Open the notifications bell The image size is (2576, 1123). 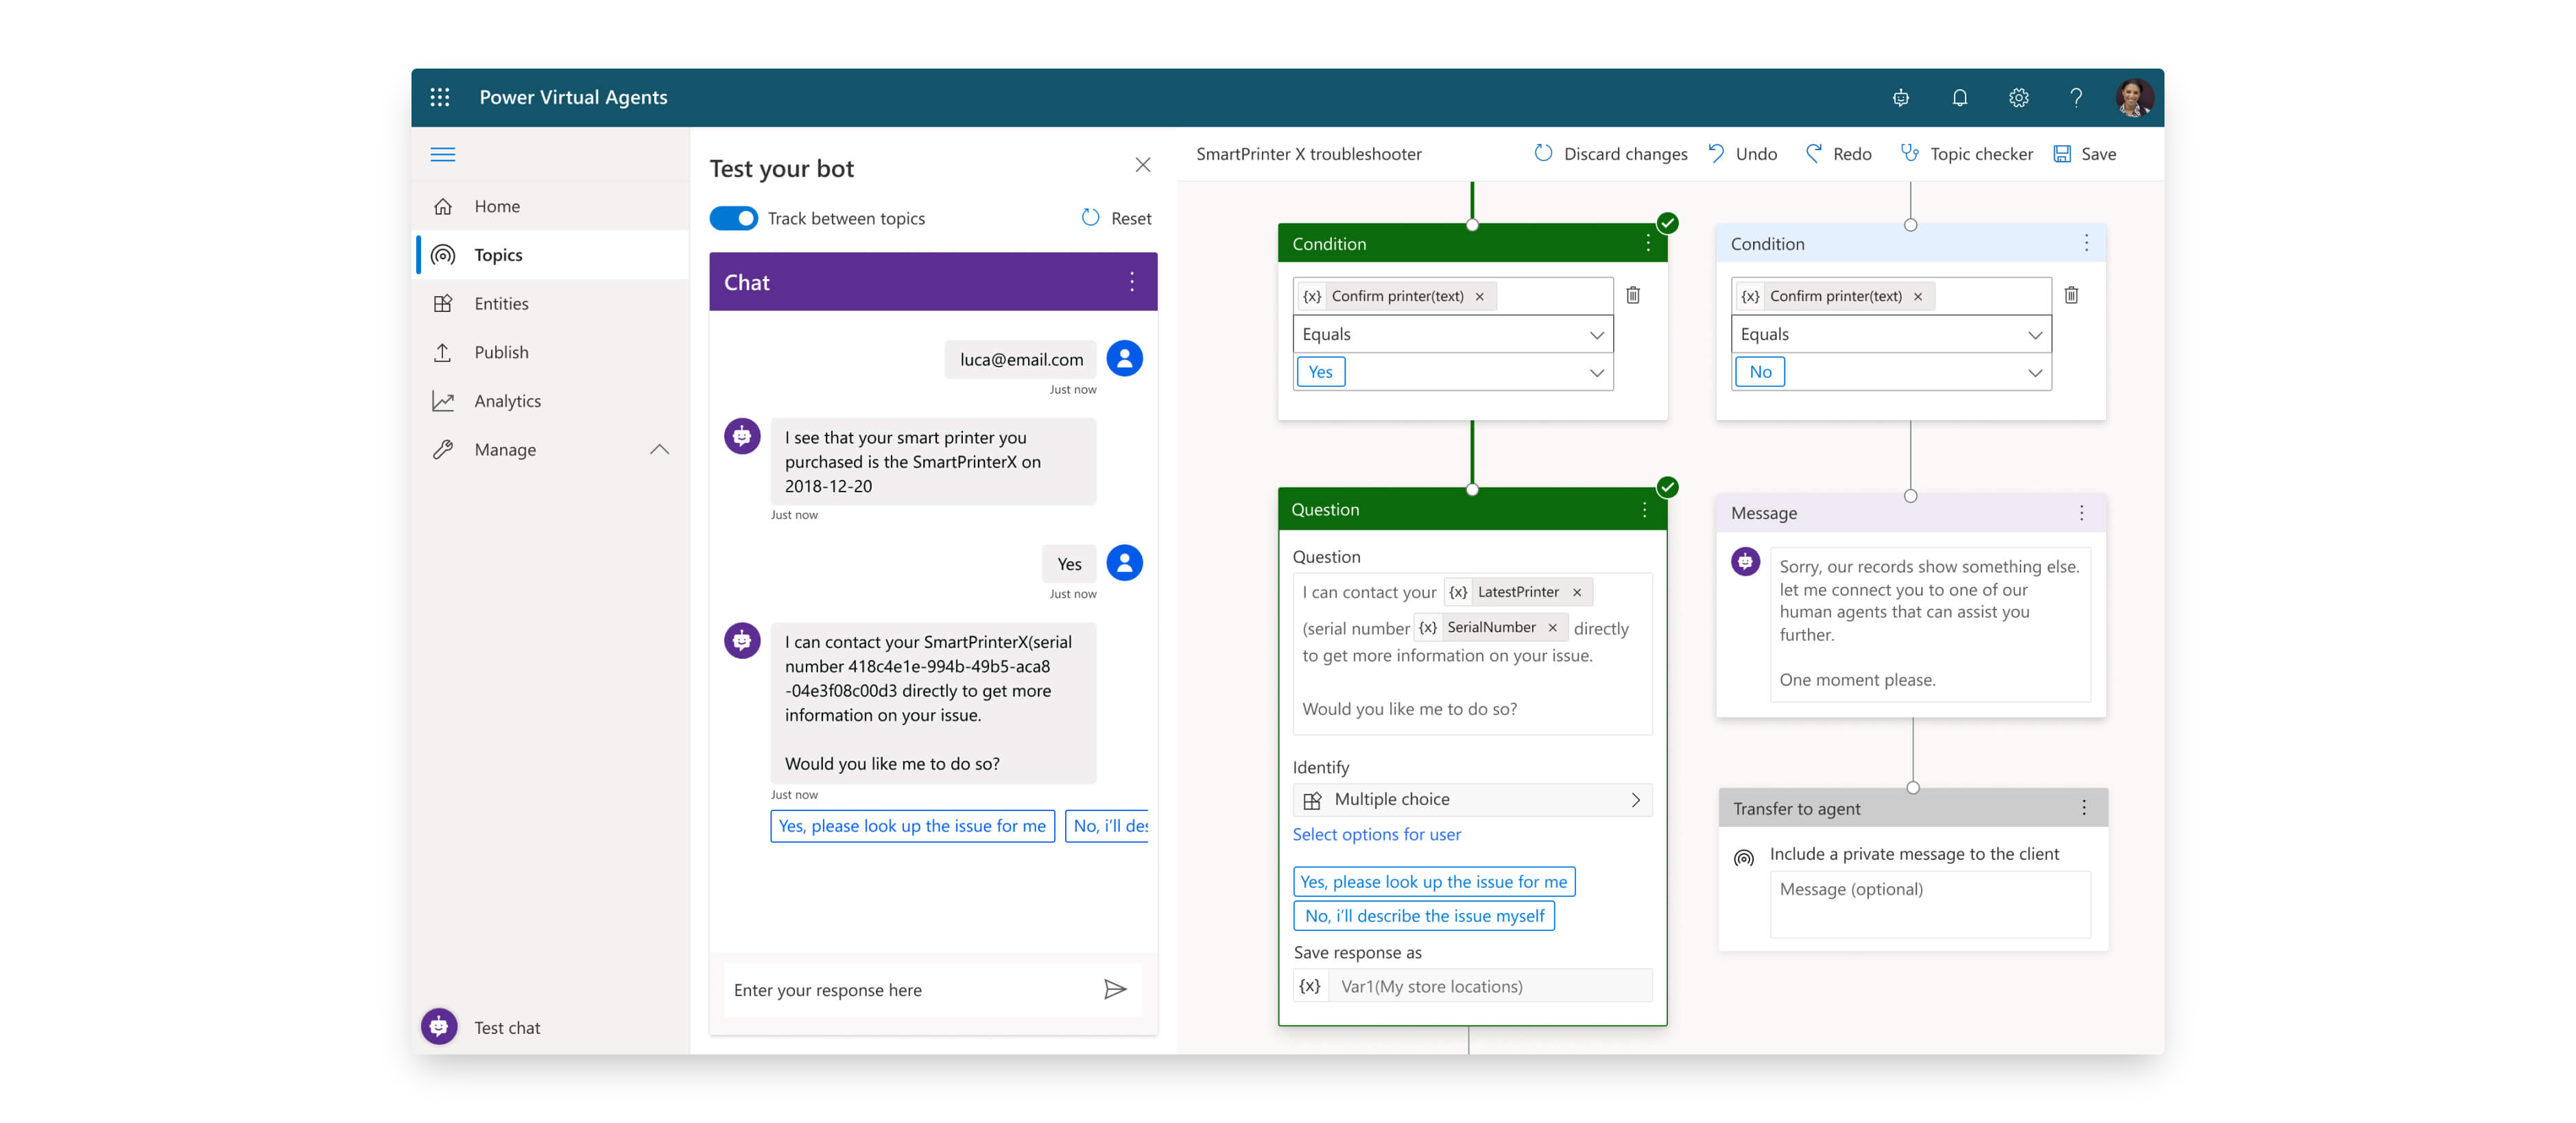(x=1959, y=98)
